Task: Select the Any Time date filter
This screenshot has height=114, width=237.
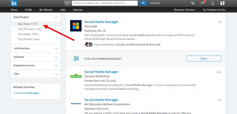Action: [36, 24]
